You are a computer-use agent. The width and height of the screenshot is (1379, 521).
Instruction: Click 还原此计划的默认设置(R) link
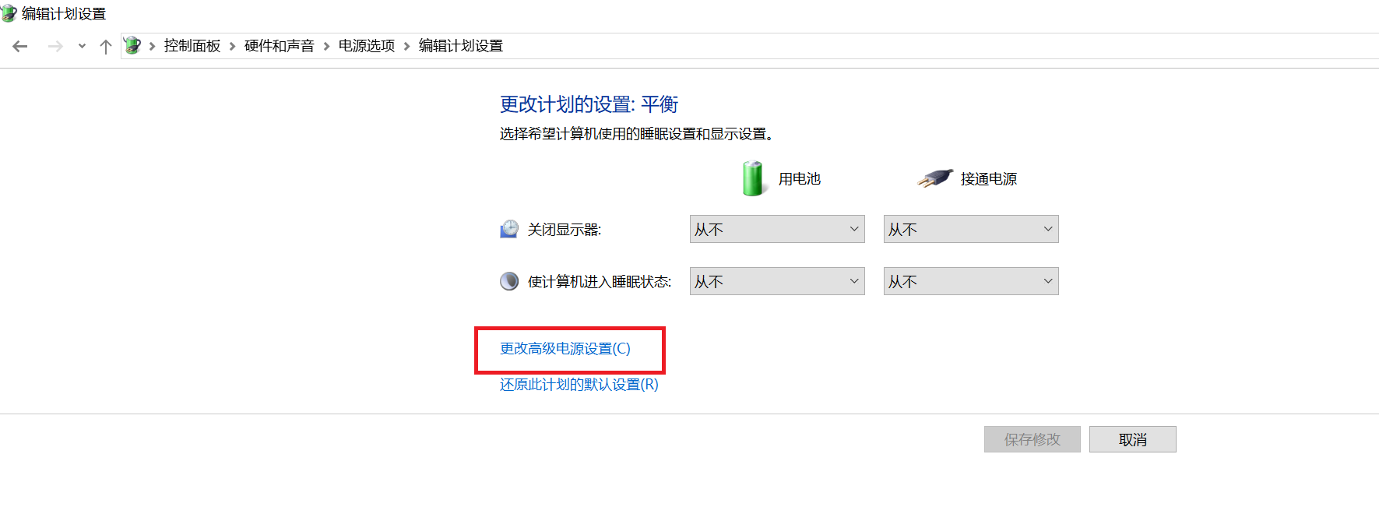click(x=579, y=385)
